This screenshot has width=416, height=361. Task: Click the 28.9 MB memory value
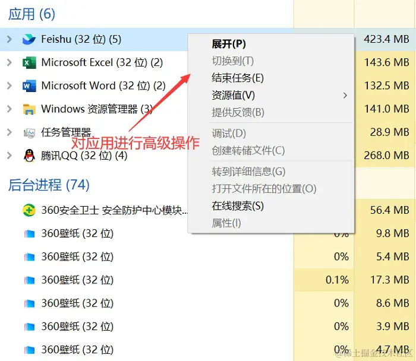tap(390, 132)
